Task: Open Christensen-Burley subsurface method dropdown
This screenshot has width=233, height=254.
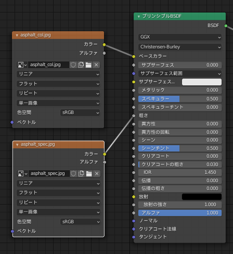Action: (180, 47)
